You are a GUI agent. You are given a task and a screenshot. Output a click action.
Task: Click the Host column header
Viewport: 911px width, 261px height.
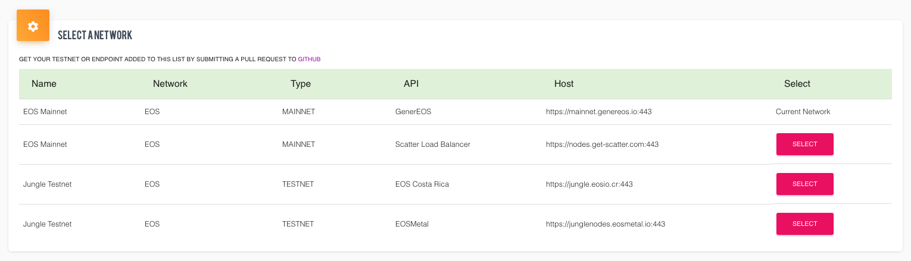pyautogui.click(x=564, y=84)
